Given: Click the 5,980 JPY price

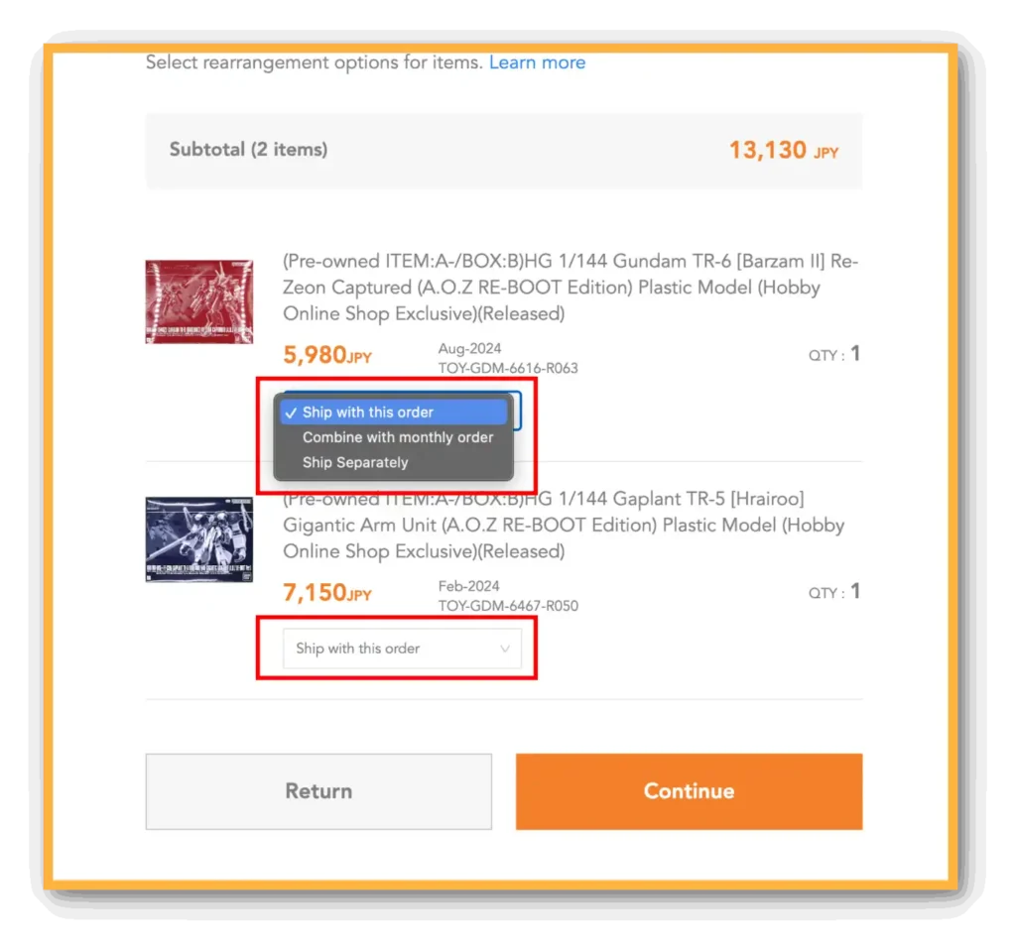Looking at the screenshot, I should [327, 355].
